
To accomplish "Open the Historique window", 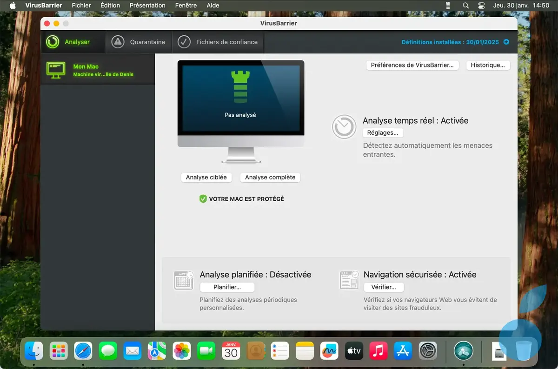I will point(488,65).
